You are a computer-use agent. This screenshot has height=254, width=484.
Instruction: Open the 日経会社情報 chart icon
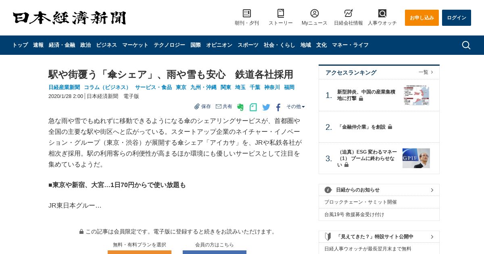pyautogui.click(x=348, y=13)
